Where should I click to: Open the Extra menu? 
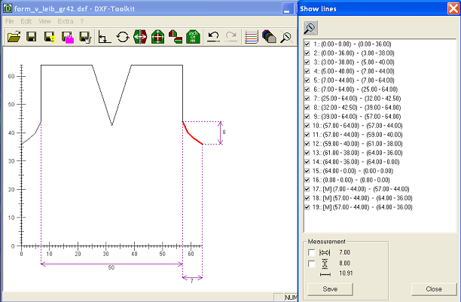(66, 21)
